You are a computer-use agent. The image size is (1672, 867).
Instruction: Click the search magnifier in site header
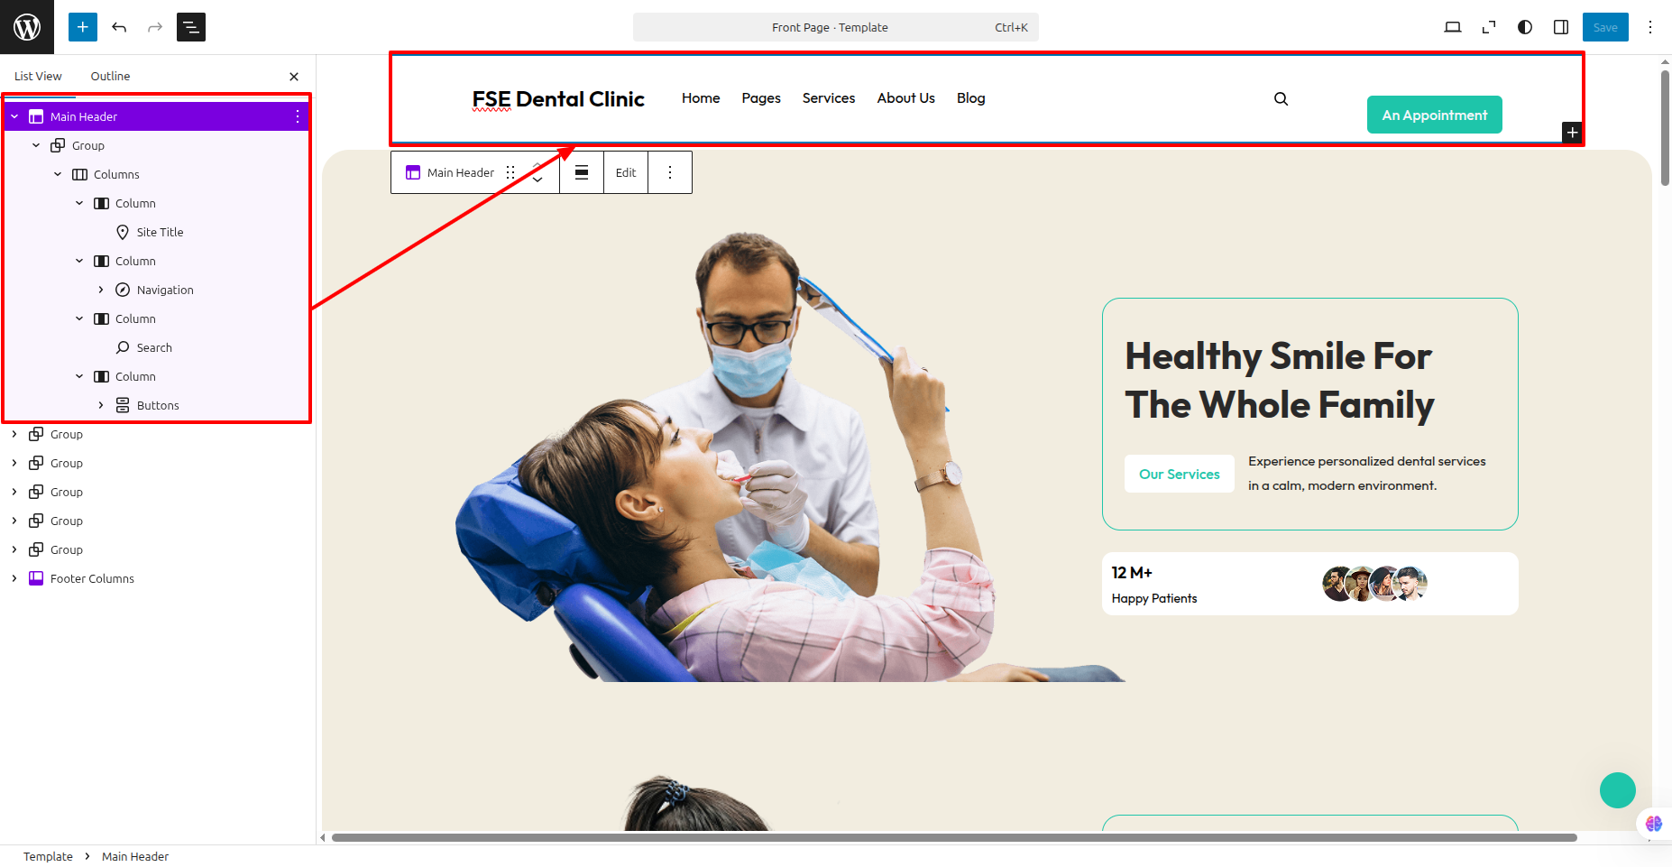(x=1281, y=98)
